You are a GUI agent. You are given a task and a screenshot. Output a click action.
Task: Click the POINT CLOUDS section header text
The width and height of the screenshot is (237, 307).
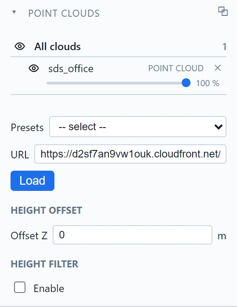point(64,13)
